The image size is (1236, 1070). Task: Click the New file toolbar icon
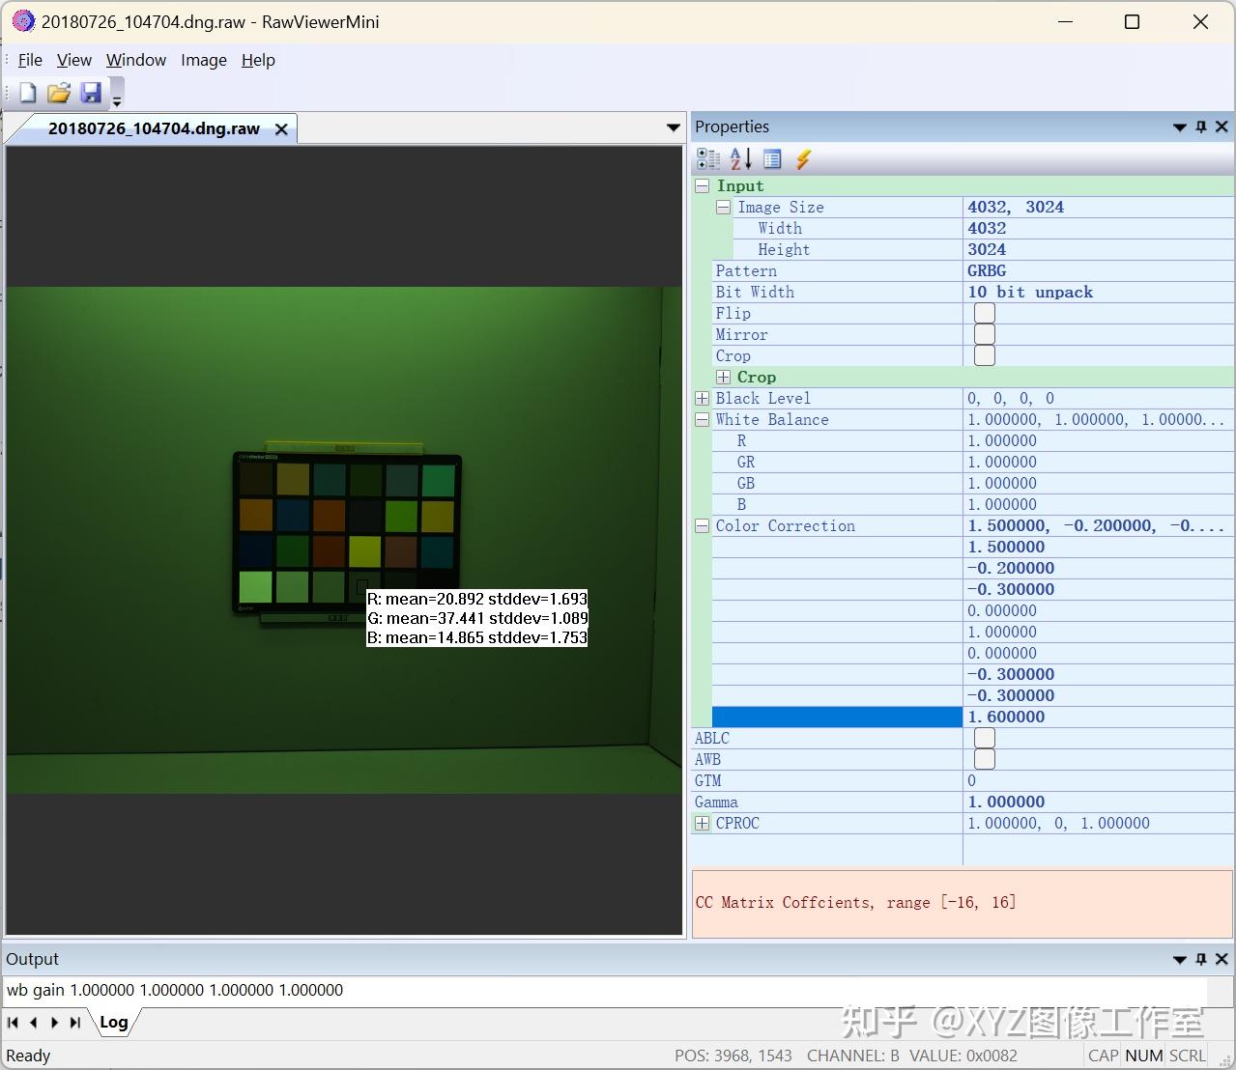tap(28, 93)
